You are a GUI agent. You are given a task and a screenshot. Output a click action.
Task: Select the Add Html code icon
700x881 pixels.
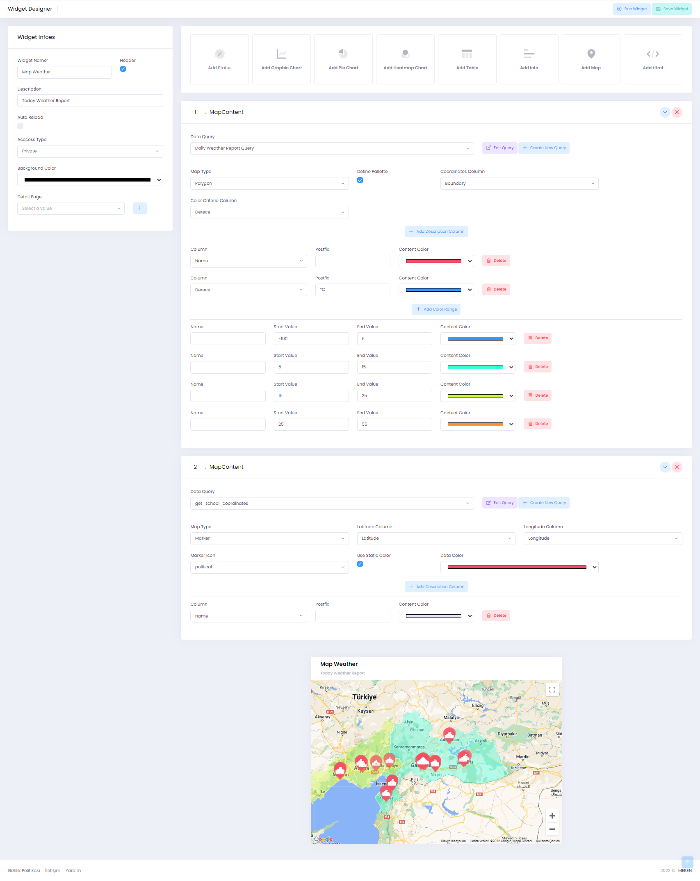(653, 54)
